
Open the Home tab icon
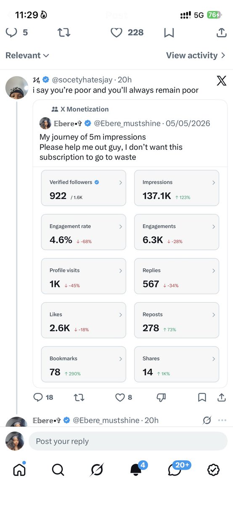[x=19, y=469]
